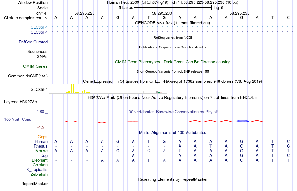The height and width of the screenshot is (191, 297).
Task: Open the 'Common dbSNP(155)' track label
Action: click(28, 76)
